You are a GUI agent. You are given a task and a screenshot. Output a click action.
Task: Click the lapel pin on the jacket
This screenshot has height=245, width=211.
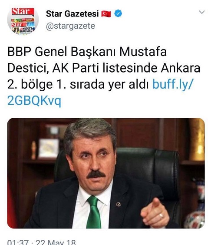119,204
